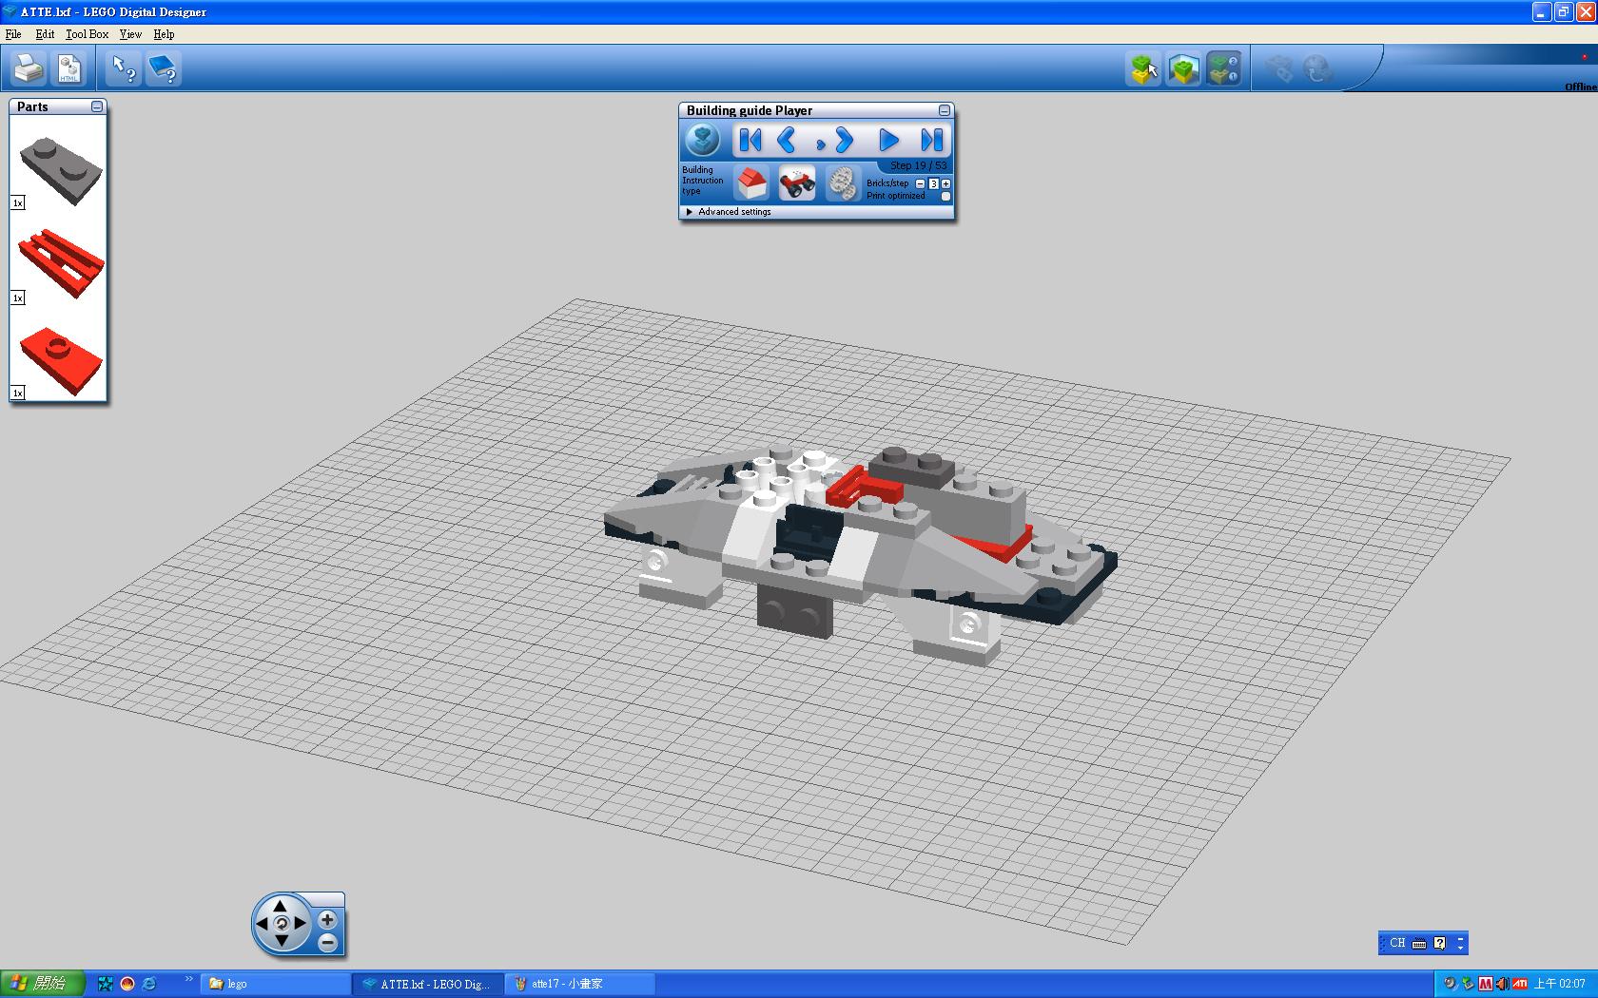Switch to Build mode brick icon
This screenshot has height=998, width=1598.
[1143, 68]
